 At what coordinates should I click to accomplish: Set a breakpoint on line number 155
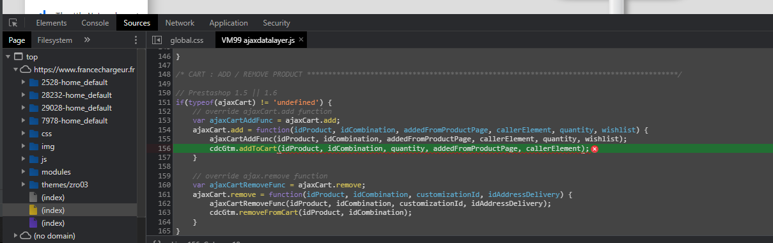tap(164, 139)
